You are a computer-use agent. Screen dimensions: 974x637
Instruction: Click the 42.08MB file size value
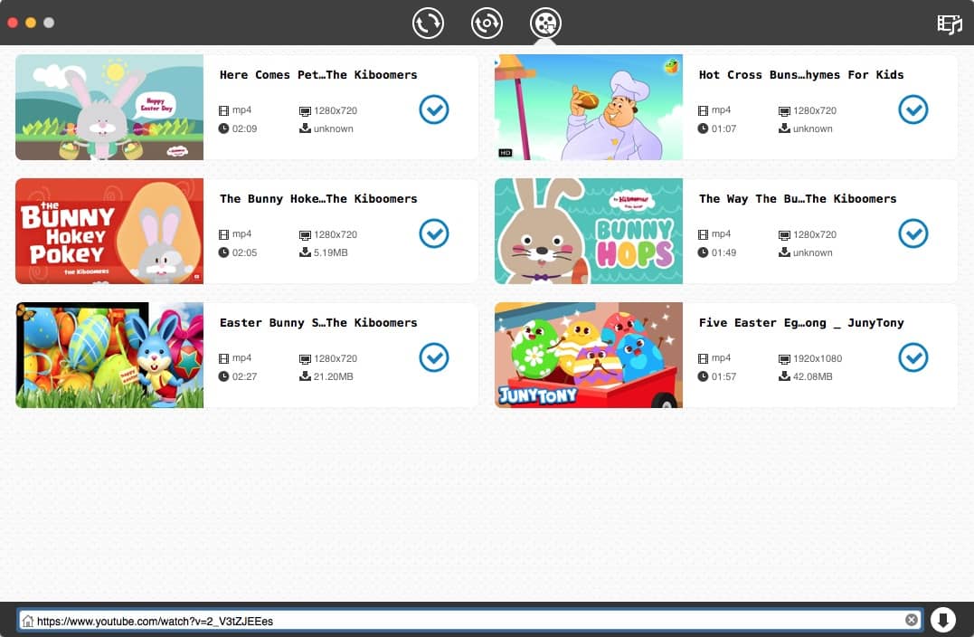tap(812, 376)
